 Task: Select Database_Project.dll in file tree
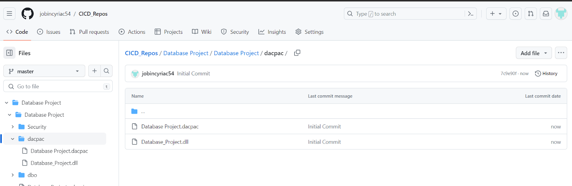pyautogui.click(x=54, y=163)
